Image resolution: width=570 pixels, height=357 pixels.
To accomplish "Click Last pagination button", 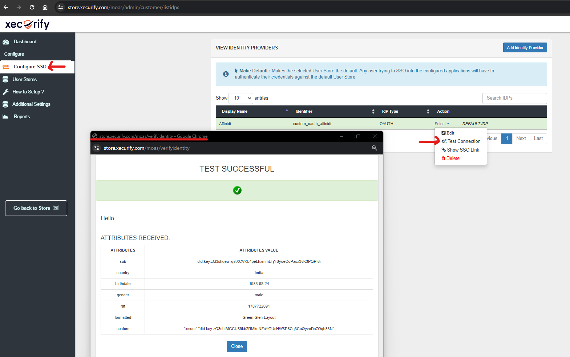I will pos(538,139).
